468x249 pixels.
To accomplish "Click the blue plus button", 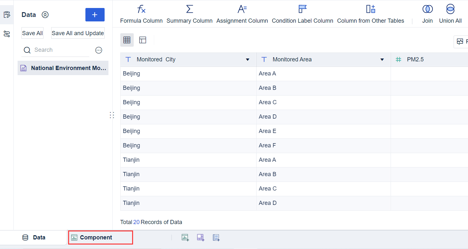I will click(x=95, y=15).
